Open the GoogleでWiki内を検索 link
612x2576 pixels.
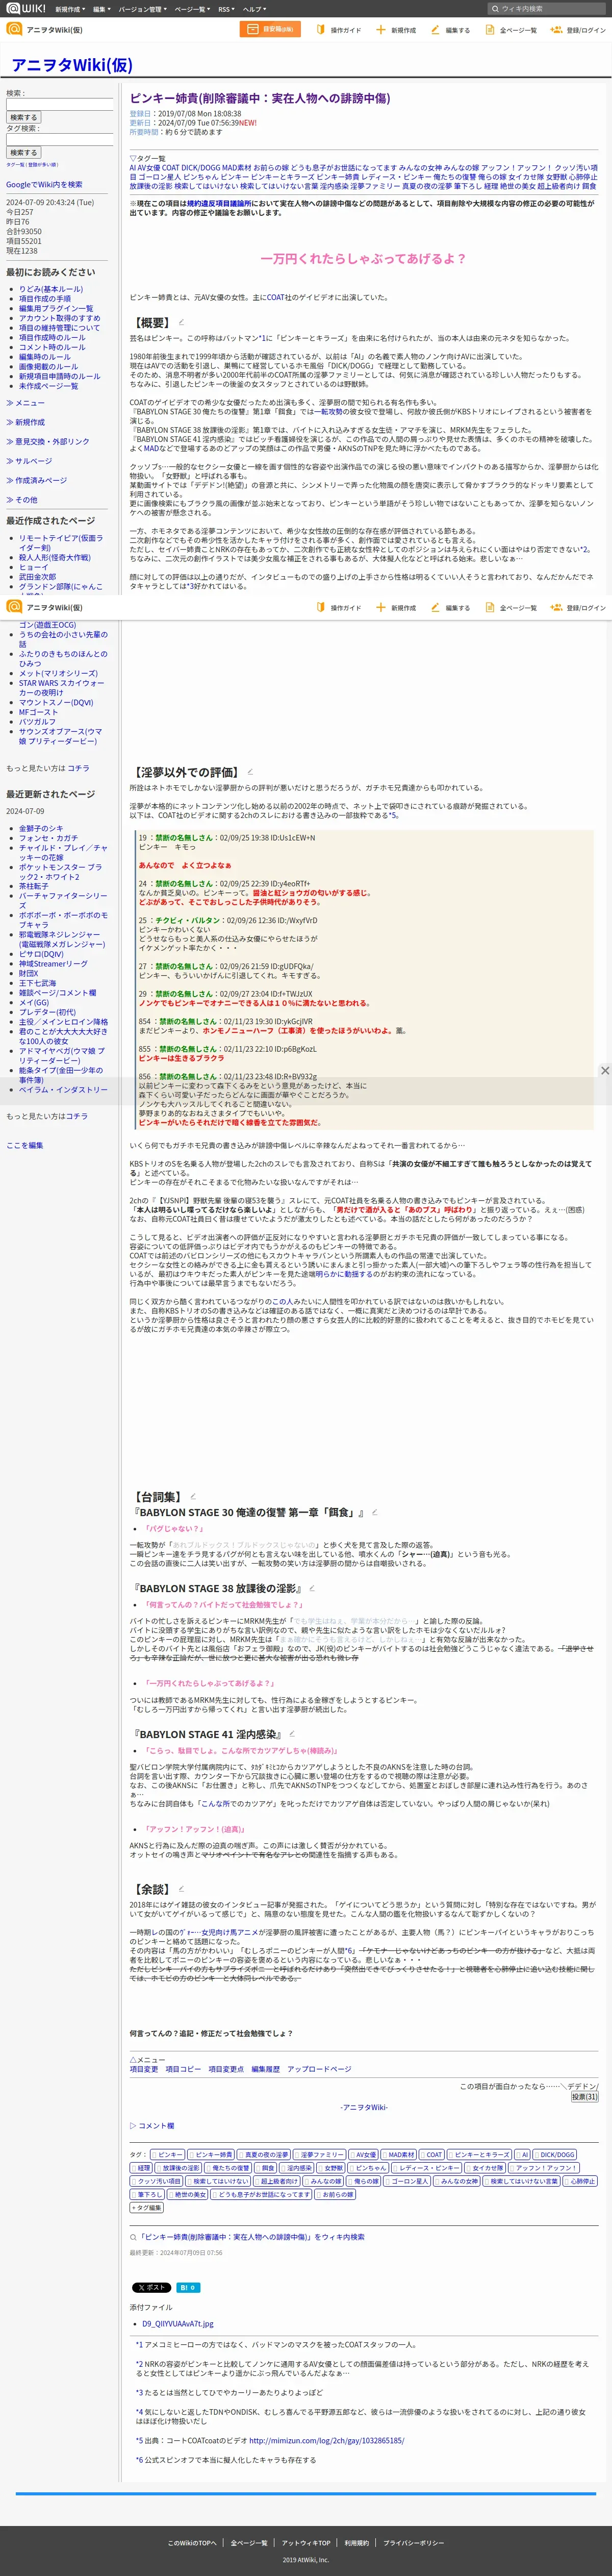click(x=44, y=184)
